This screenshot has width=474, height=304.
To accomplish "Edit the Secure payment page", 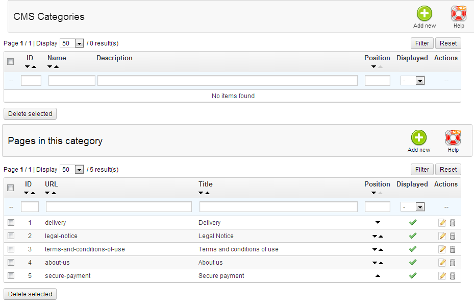I will (442, 275).
